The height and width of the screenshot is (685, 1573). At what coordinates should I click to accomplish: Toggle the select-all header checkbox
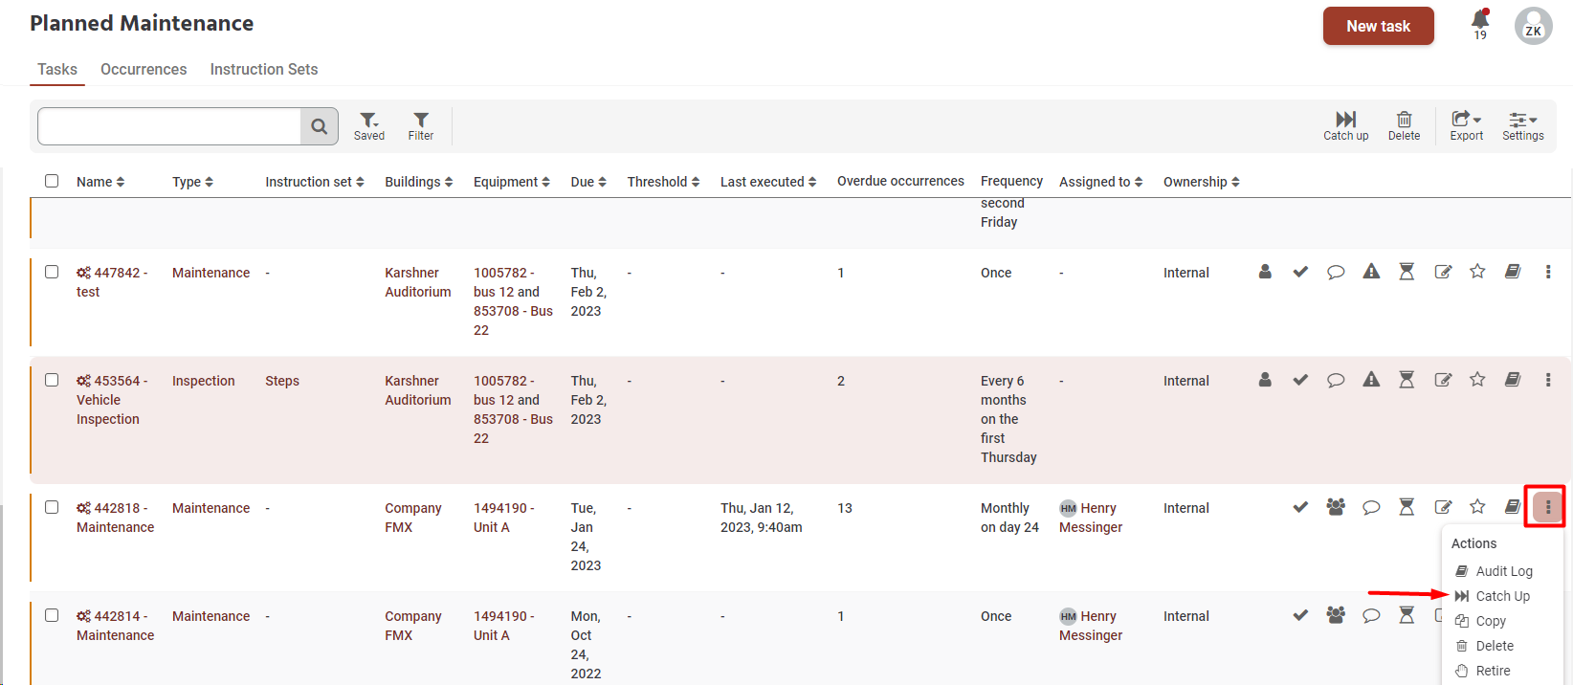pos(52,181)
